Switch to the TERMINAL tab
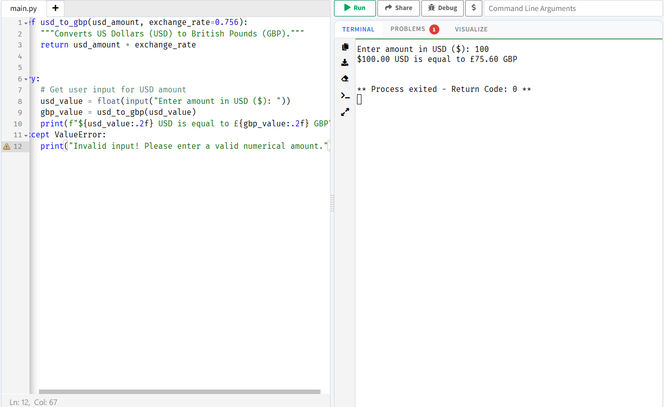Screen dimensions: 664x407 coord(358,29)
